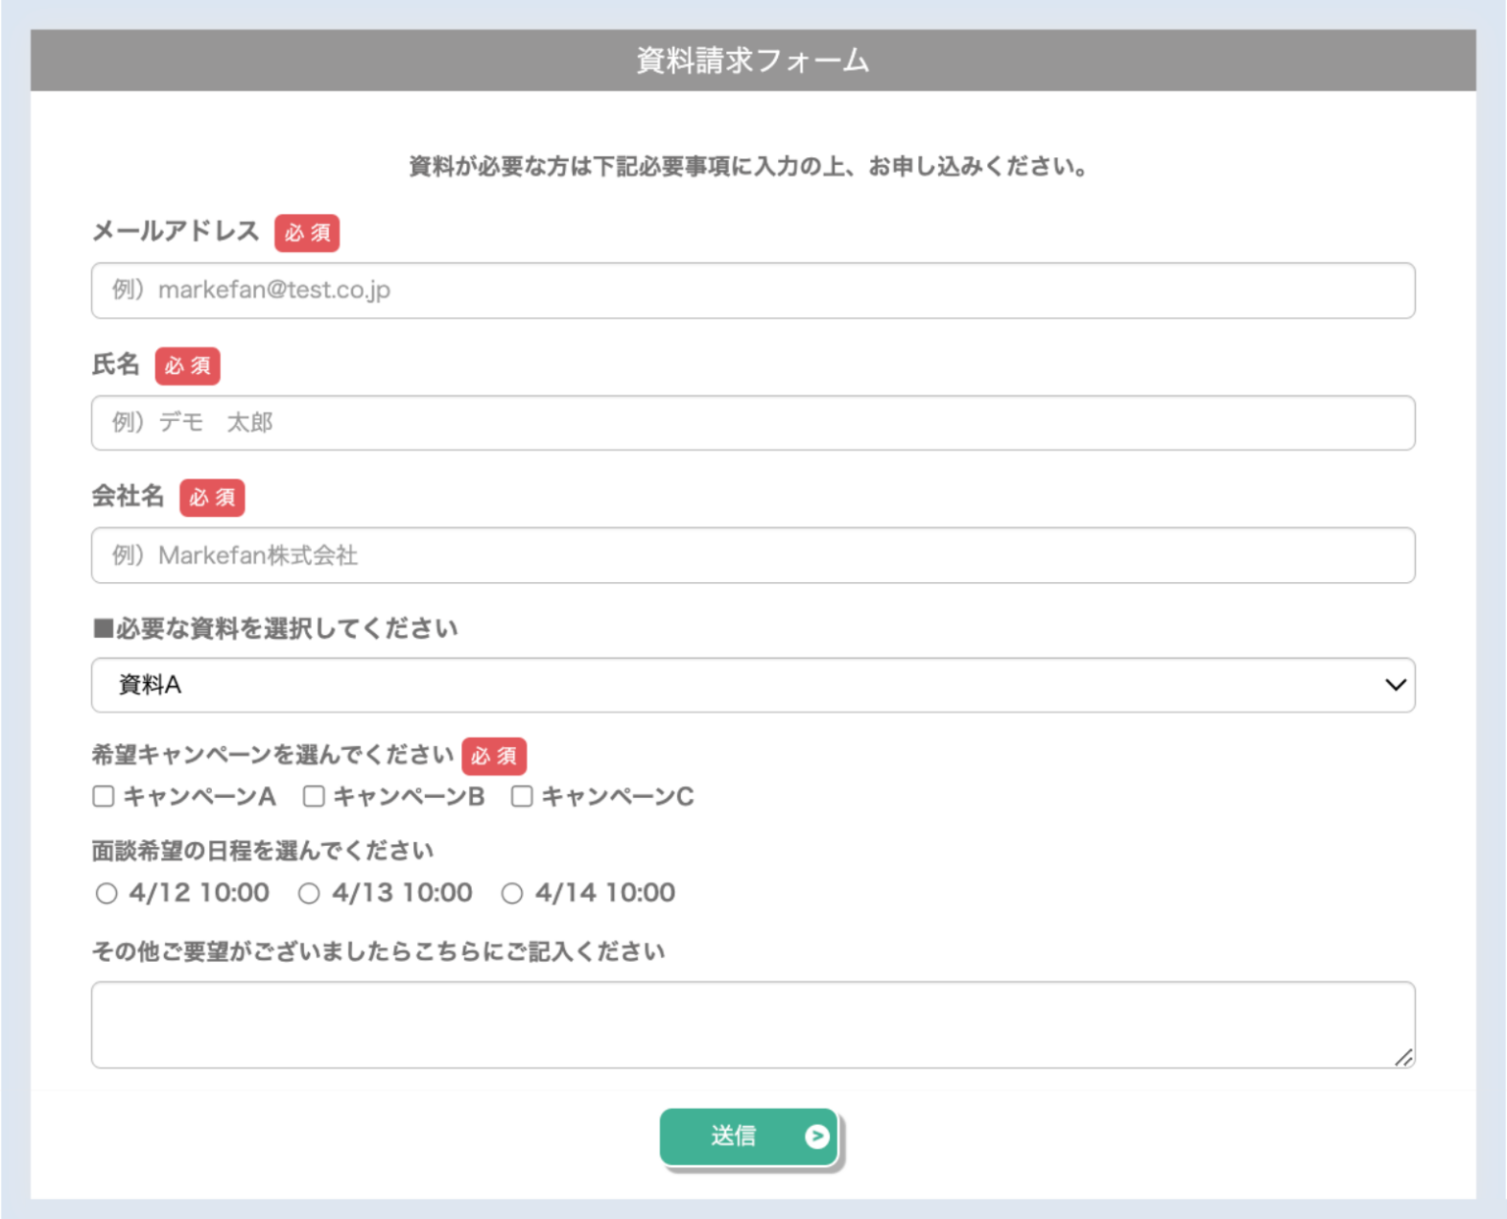The height and width of the screenshot is (1219, 1507).
Task: Select the 4/13 10:00 radio option
Action: 309,893
